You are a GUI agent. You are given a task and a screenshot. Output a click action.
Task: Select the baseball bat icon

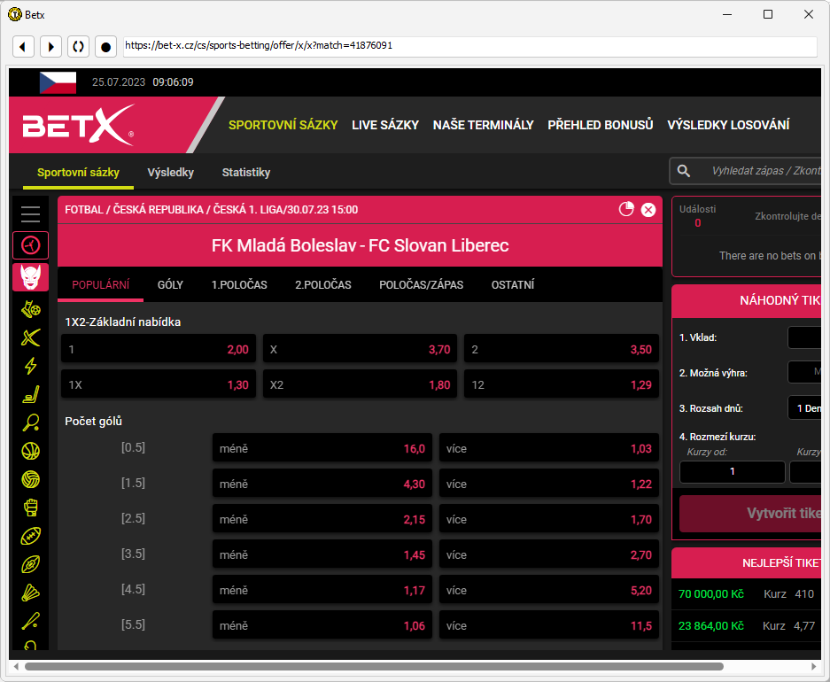[x=31, y=621]
